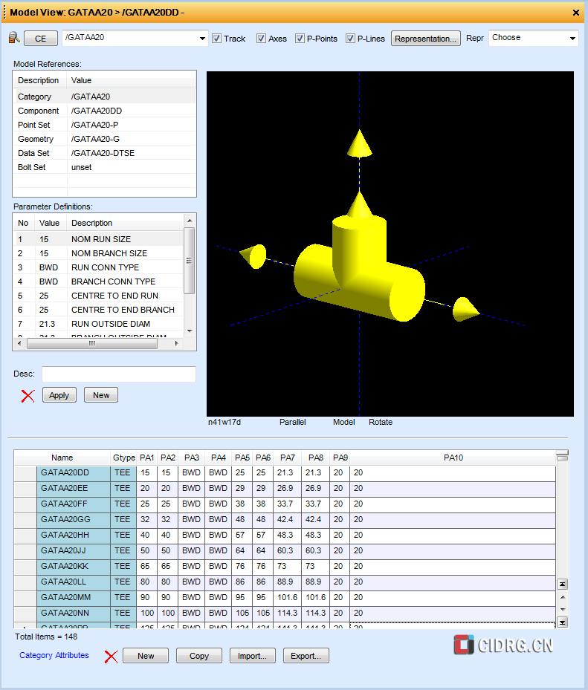Toggle the Track checkbox
Screen dimensions: 588x690
coord(217,39)
